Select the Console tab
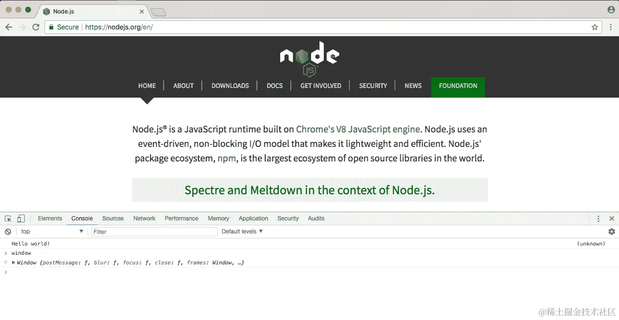This screenshot has width=619, height=320. click(x=82, y=218)
